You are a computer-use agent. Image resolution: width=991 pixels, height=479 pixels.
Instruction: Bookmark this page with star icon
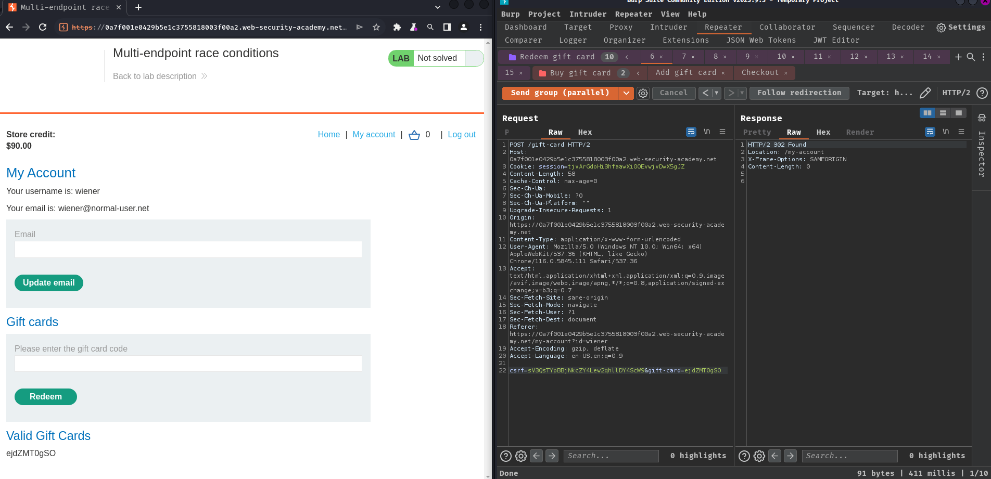[376, 27]
